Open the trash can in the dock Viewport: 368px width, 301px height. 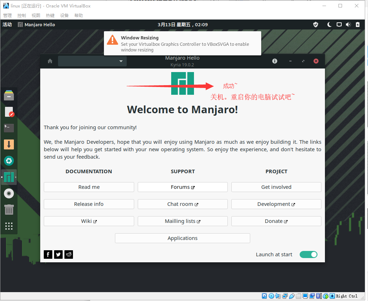tap(9, 210)
